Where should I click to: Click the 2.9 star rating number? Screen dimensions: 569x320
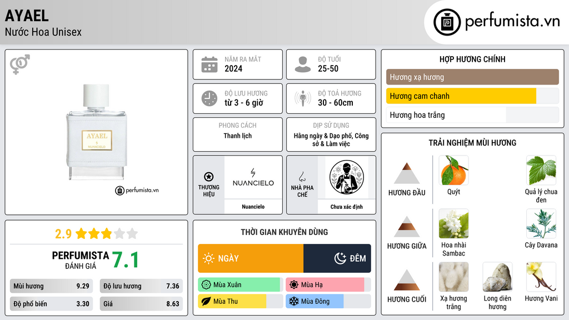tap(63, 234)
